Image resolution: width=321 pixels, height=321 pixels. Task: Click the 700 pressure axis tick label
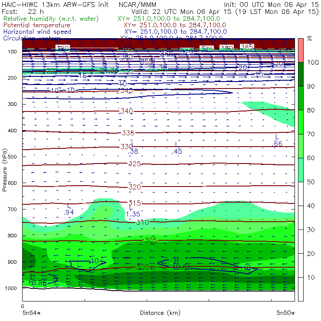(x=13, y=210)
